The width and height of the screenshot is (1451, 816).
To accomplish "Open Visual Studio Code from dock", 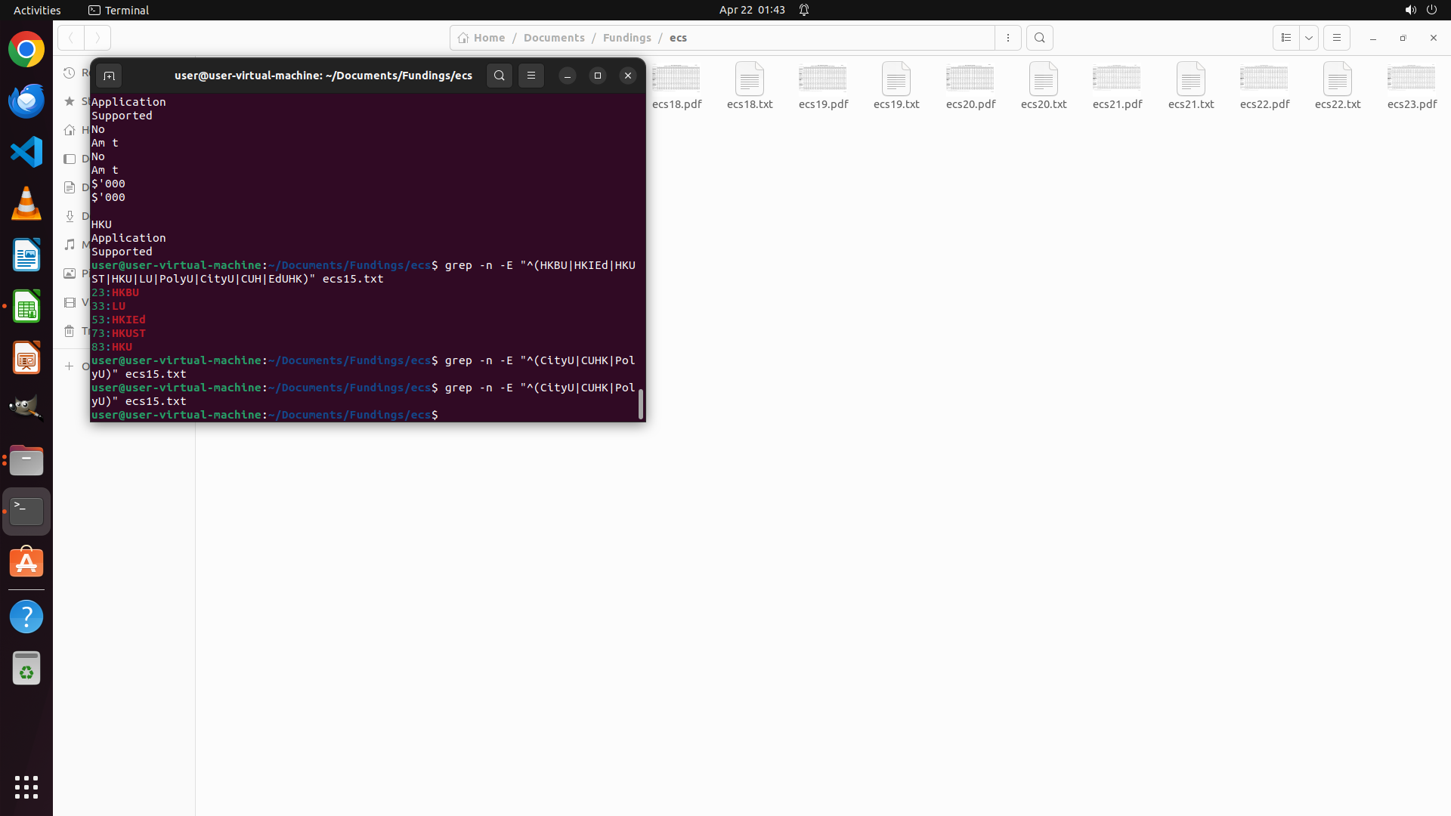I will point(26,152).
